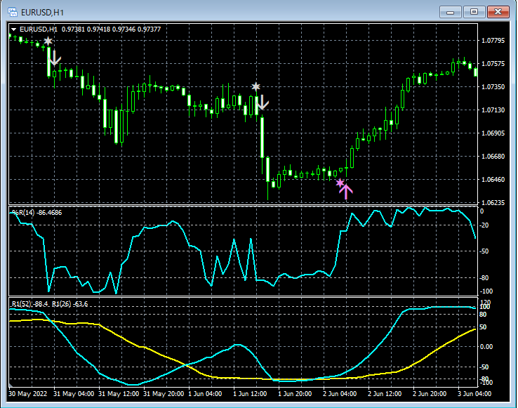Select the pink up arrow buy signal
This screenshot has width=518, height=408.
pos(347,191)
